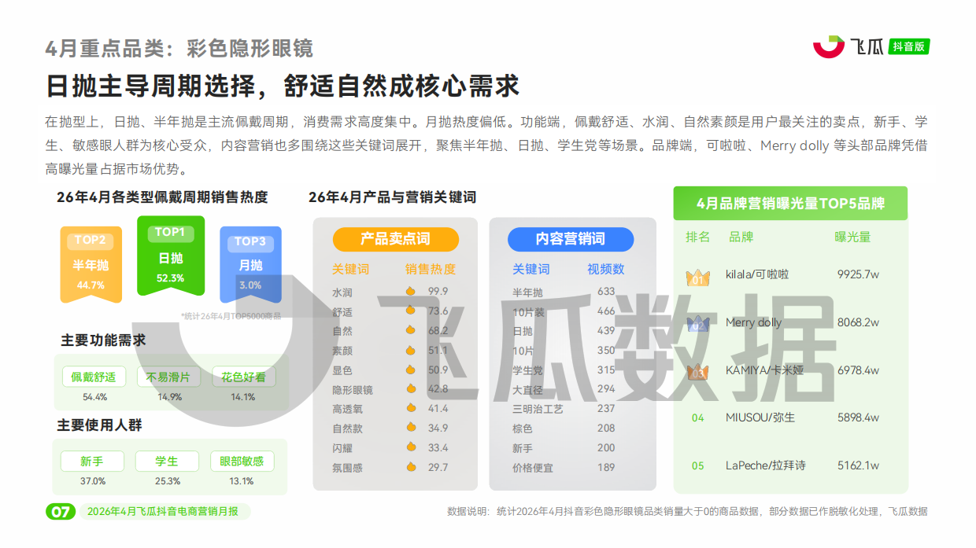Click the orange 产品卖点词 pill
The height and width of the screenshot is (548, 976).
click(395, 239)
